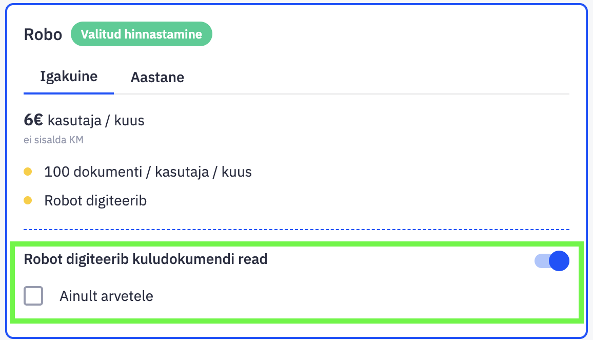Check the Ainult arvetele checkbox
The image size is (593, 340).
pos(33,296)
